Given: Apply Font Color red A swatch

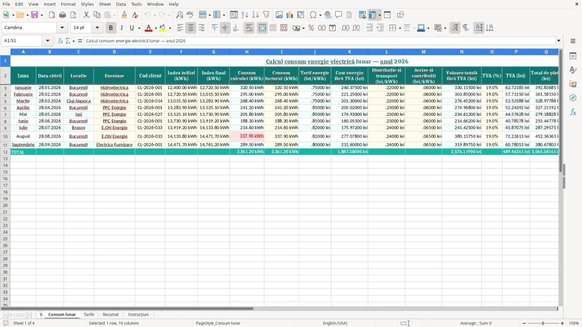Looking at the screenshot, I should [149, 28].
